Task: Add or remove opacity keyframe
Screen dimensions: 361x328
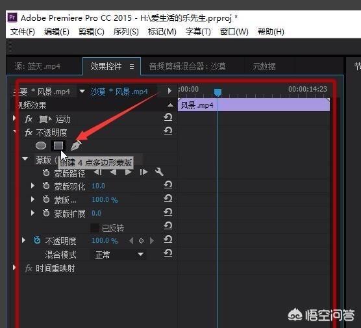Action: coord(141,241)
